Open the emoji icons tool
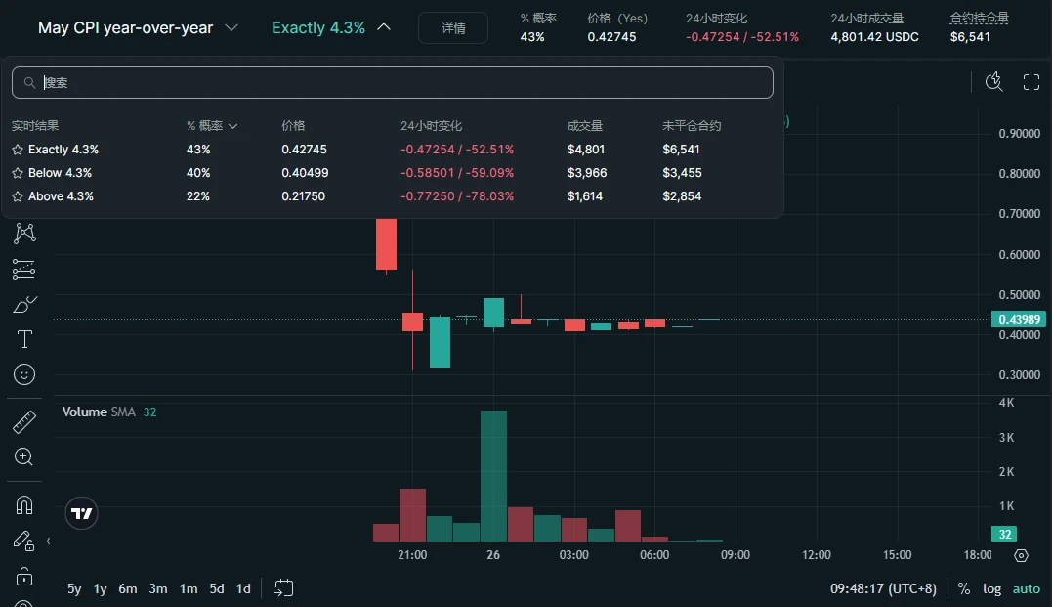The height and width of the screenshot is (607, 1052). (x=24, y=374)
